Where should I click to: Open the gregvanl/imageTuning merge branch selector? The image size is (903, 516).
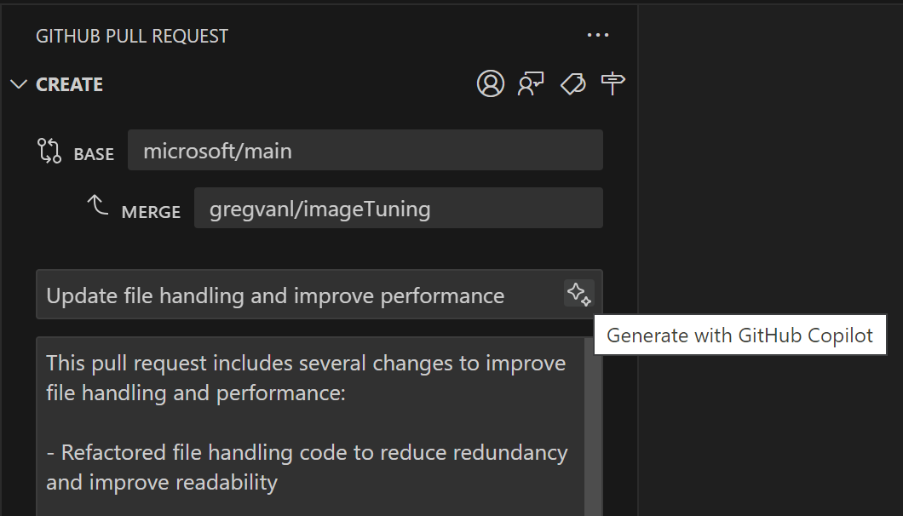[398, 207]
